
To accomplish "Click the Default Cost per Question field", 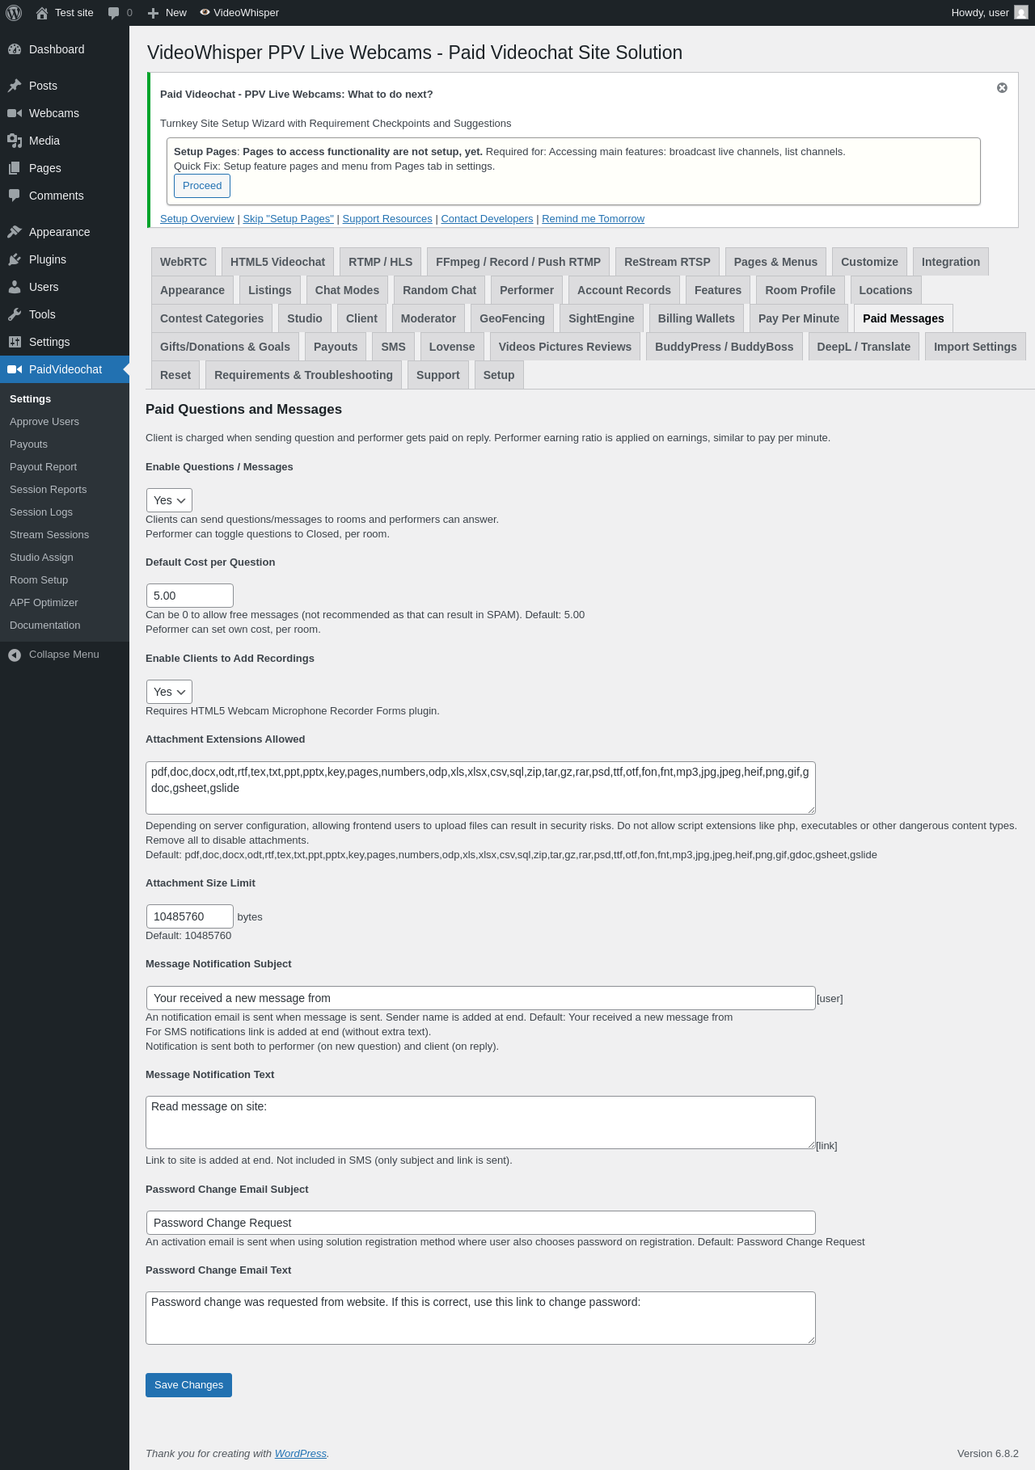I will [x=190, y=596].
